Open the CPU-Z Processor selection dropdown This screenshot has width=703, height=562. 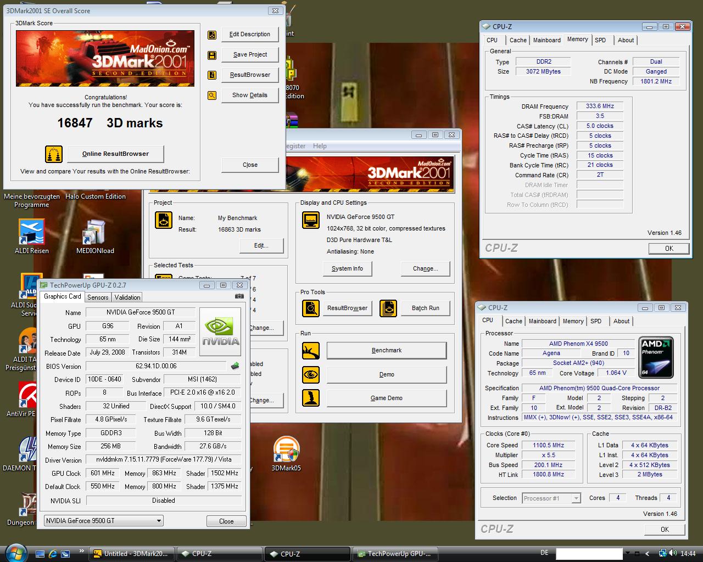point(576,498)
